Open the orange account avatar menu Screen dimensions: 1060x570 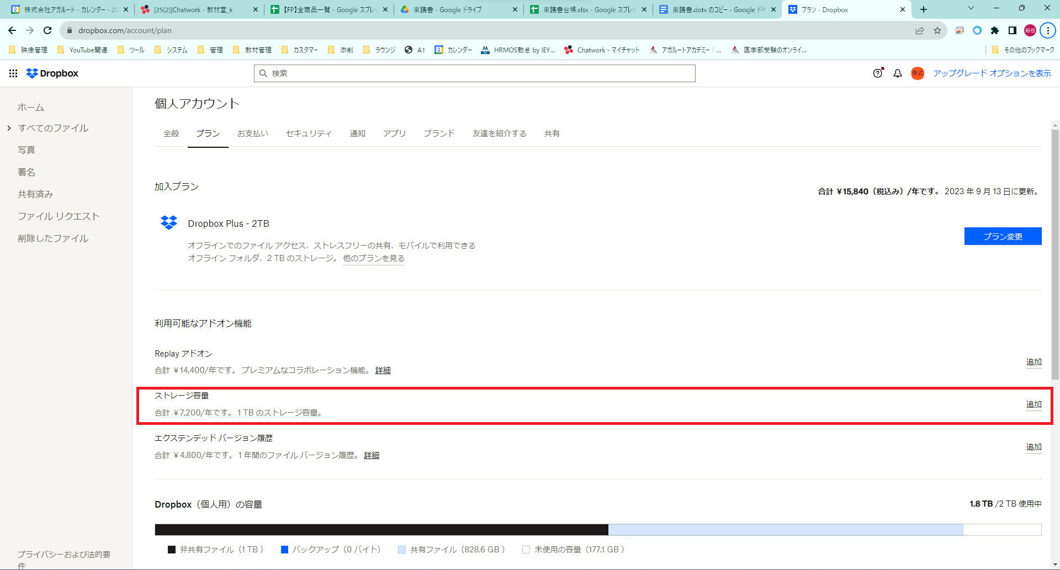pyautogui.click(x=917, y=73)
